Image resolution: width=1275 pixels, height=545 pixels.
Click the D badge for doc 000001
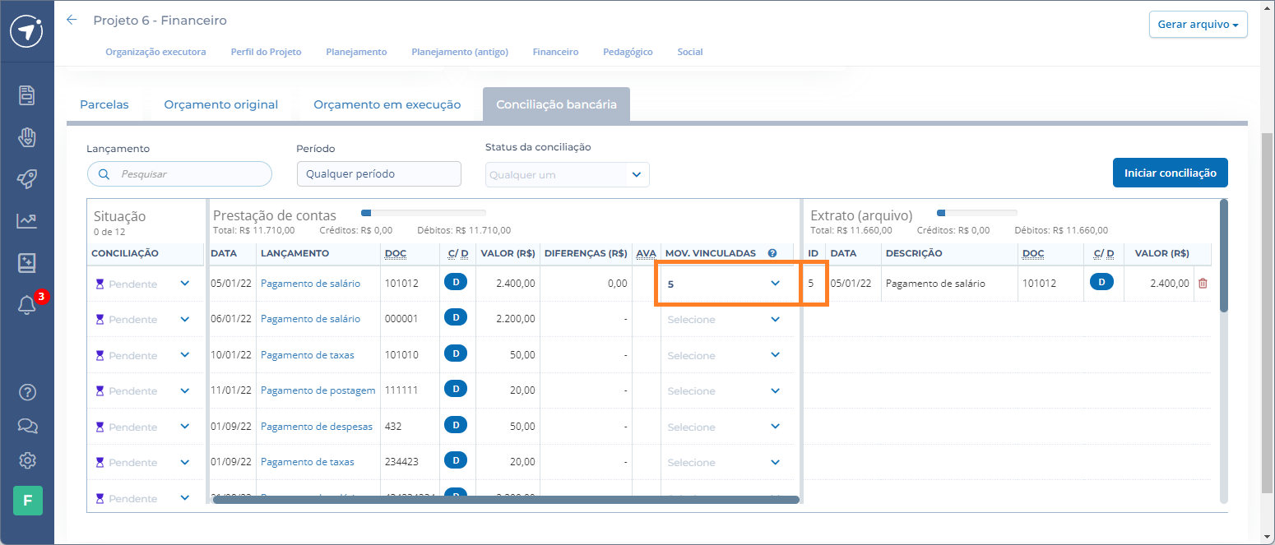pos(456,318)
